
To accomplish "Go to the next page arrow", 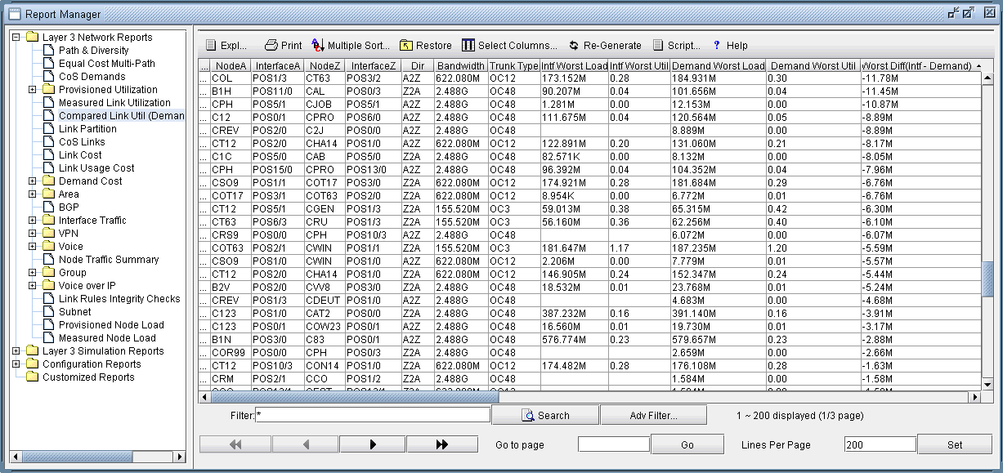I will 373,444.
